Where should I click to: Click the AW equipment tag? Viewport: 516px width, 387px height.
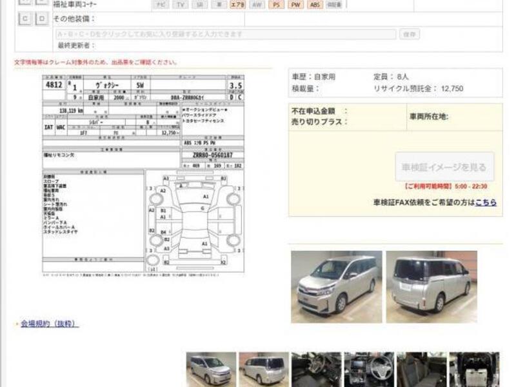257,5
